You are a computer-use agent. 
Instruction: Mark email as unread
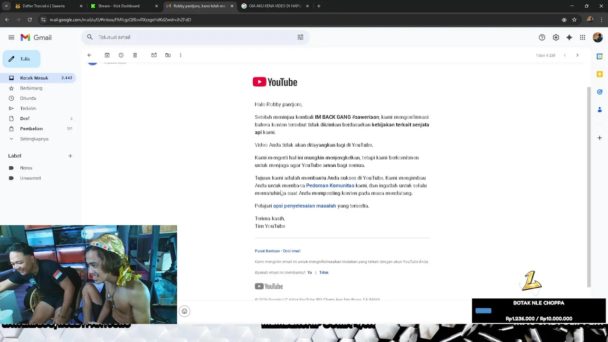point(154,55)
